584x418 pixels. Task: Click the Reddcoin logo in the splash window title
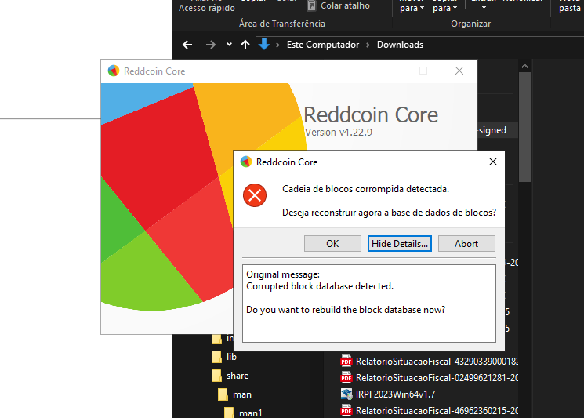(x=113, y=71)
